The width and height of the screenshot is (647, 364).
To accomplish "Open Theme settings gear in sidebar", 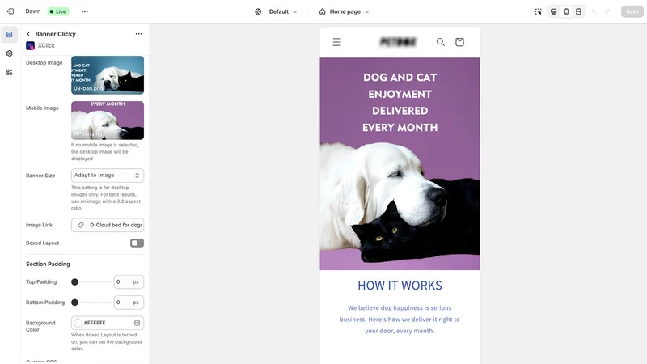I will tap(10, 53).
